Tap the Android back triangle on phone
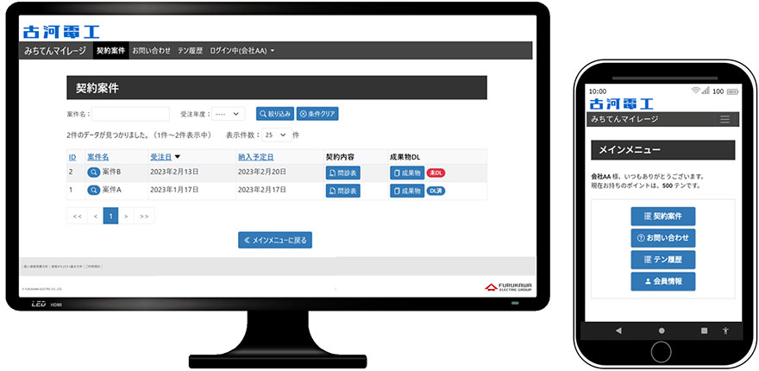The image size is (759, 371). tap(618, 330)
